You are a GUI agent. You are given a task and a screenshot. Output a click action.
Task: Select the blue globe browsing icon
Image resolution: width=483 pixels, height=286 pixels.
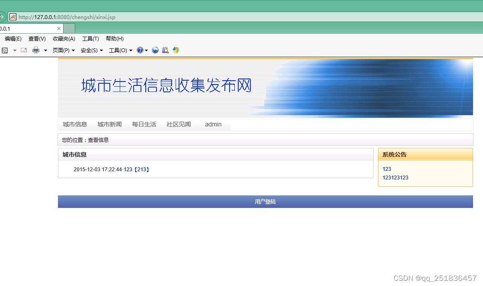point(155,50)
